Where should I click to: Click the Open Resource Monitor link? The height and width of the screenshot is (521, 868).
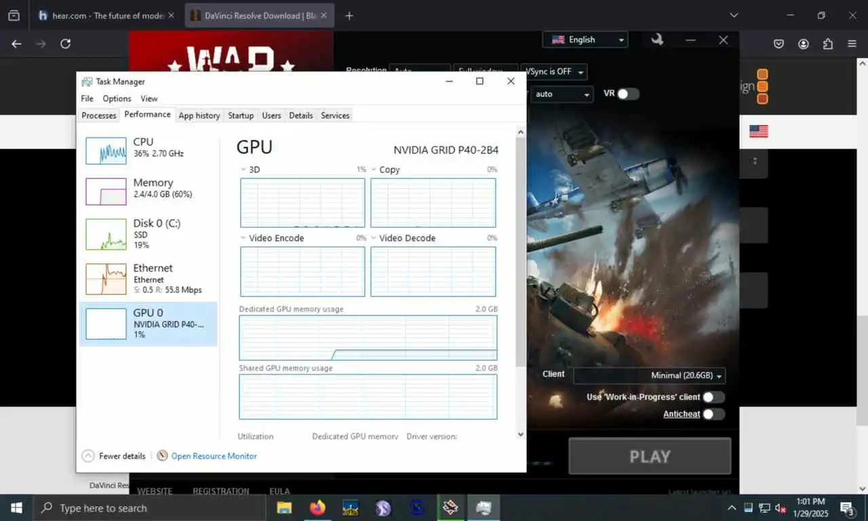click(x=214, y=456)
